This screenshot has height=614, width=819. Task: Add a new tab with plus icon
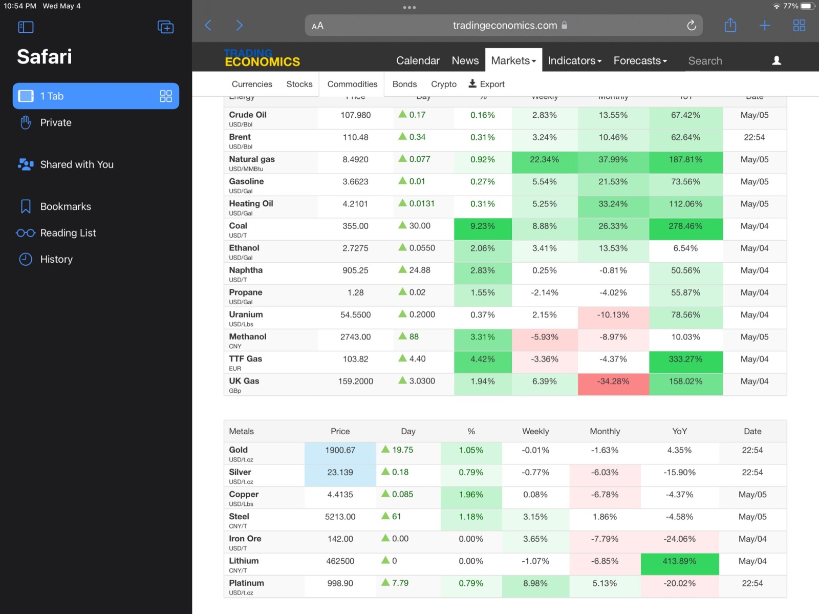pos(764,26)
